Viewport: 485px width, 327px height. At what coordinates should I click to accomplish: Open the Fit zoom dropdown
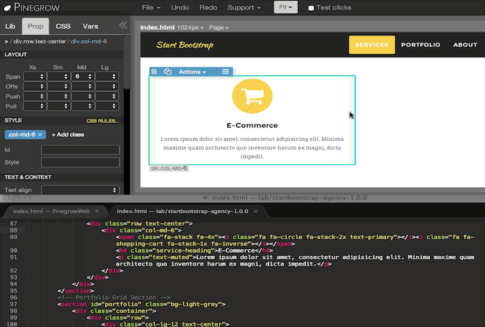pyautogui.click(x=286, y=7)
